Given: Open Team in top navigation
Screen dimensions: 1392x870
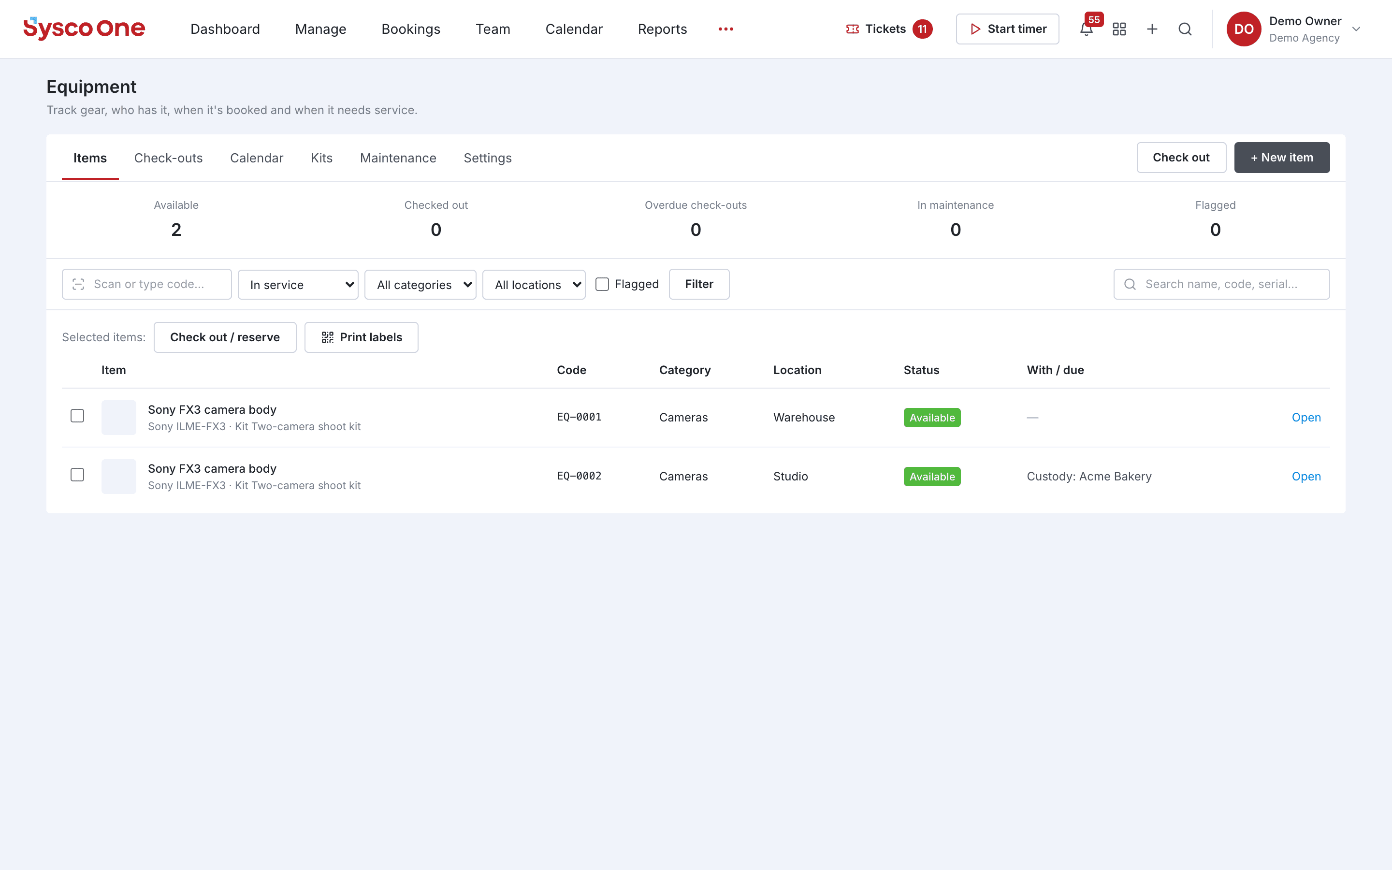Looking at the screenshot, I should point(493,29).
